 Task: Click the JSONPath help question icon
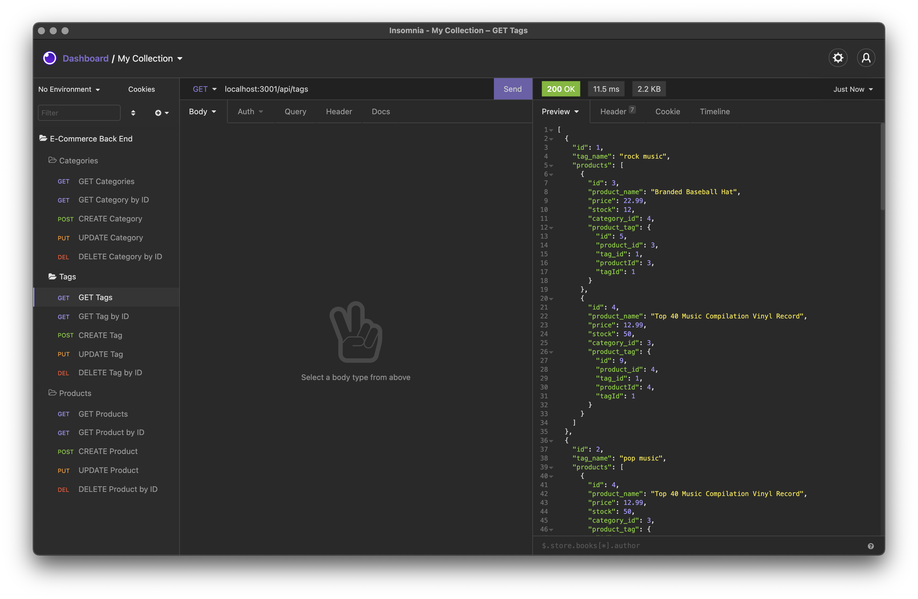pos(871,546)
